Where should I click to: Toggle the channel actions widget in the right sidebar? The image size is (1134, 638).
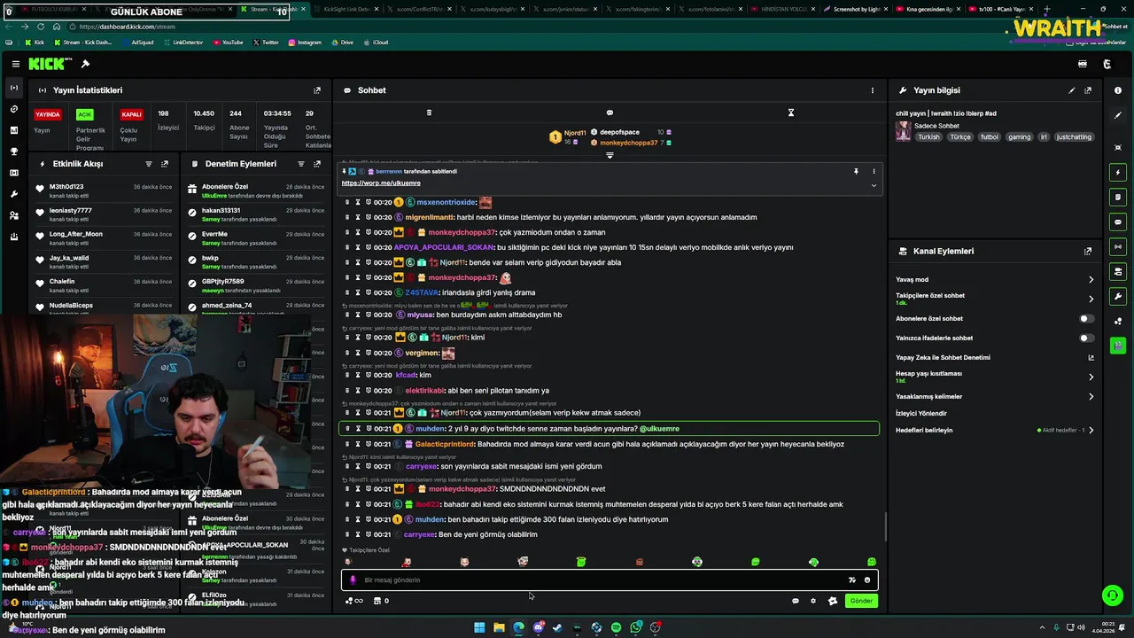[1118, 271]
